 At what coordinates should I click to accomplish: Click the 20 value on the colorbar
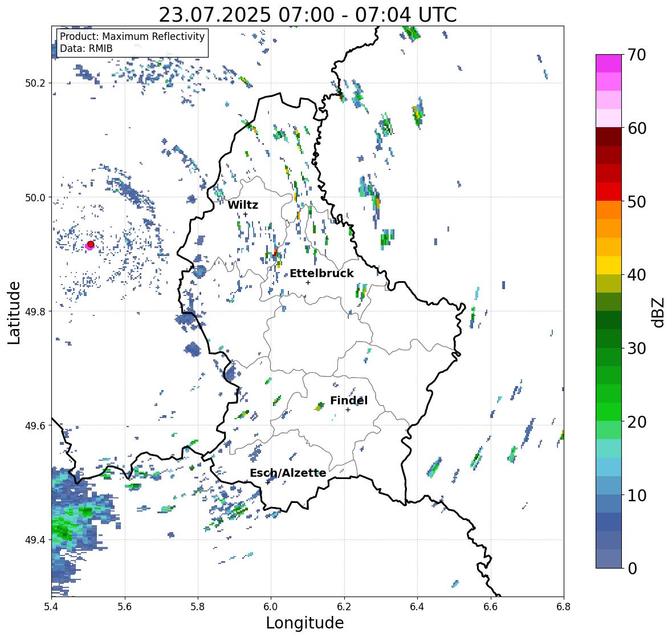pyautogui.click(x=637, y=422)
